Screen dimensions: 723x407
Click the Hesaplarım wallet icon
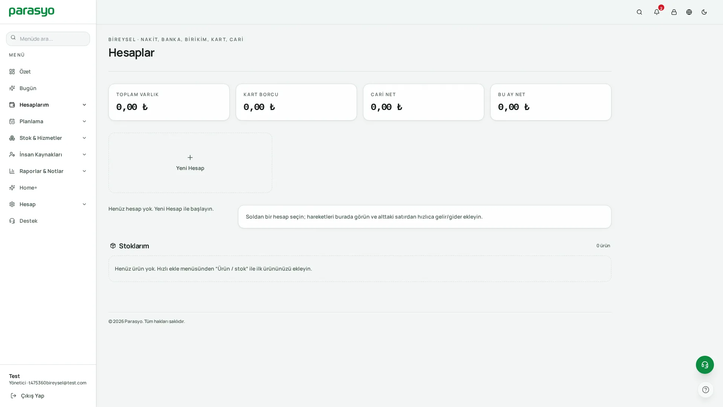[x=12, y=105]
